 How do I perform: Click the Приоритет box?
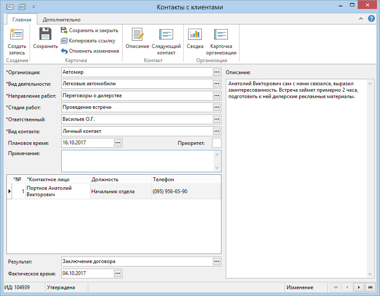(216, 143)
